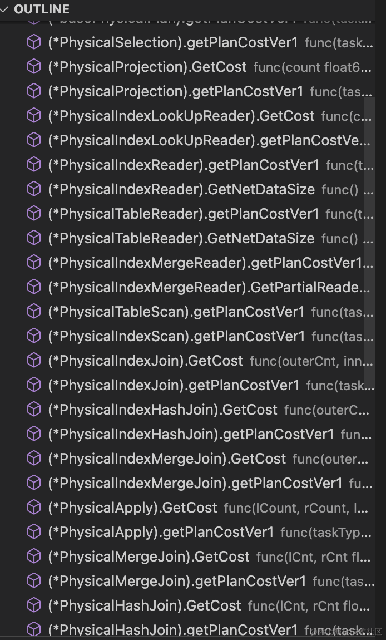Navigate to (*PhysicalHashJoin).GetCost symbol
Viewport: 386px width, 640px height.
(145, 605)
